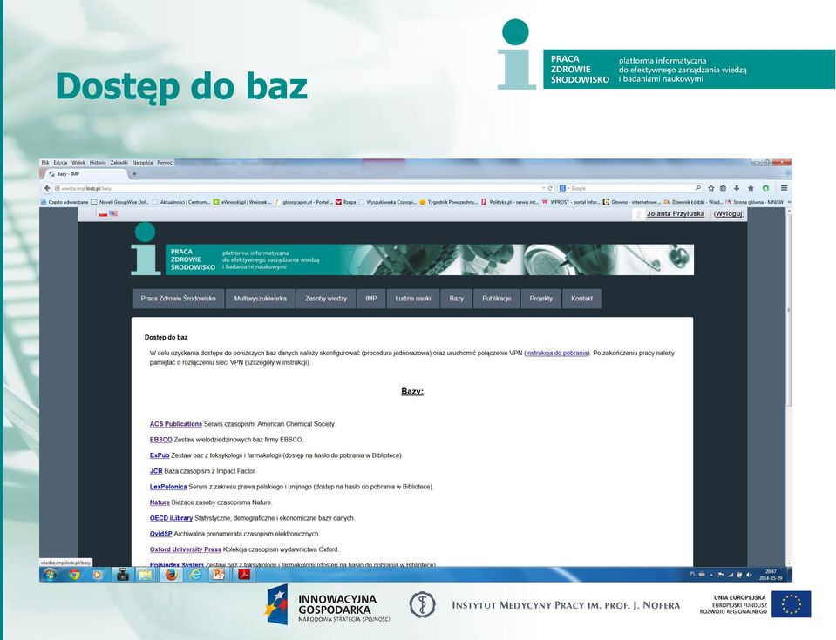Open the Firefox hamburger menu icon
Viewport: 836px width, 640px height.
pos(784,188)
